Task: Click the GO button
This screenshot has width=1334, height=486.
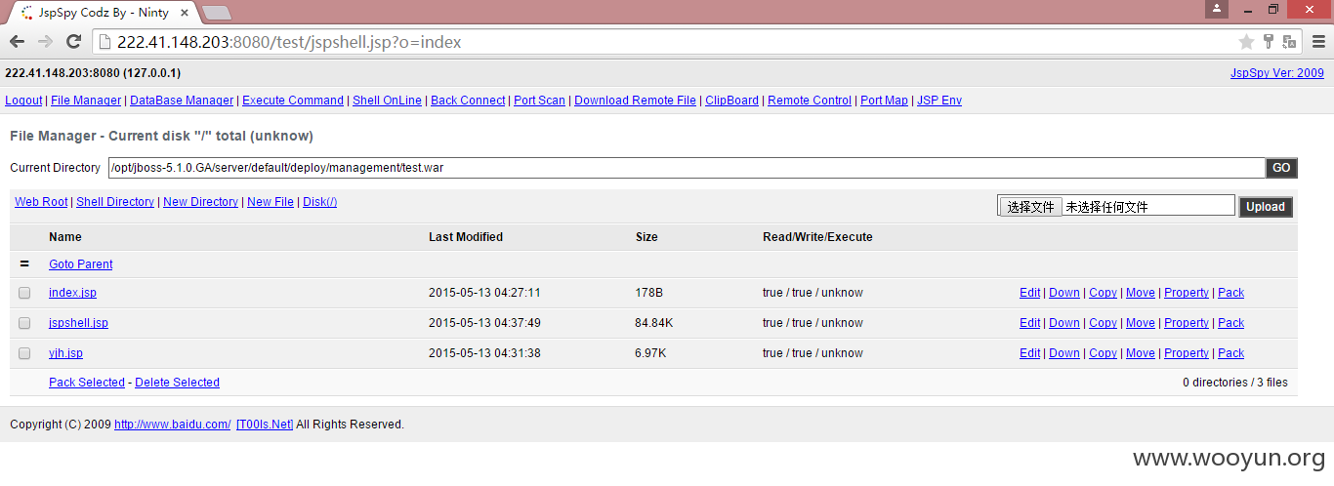Action: pyautogui.click(x=1281, y=168)
